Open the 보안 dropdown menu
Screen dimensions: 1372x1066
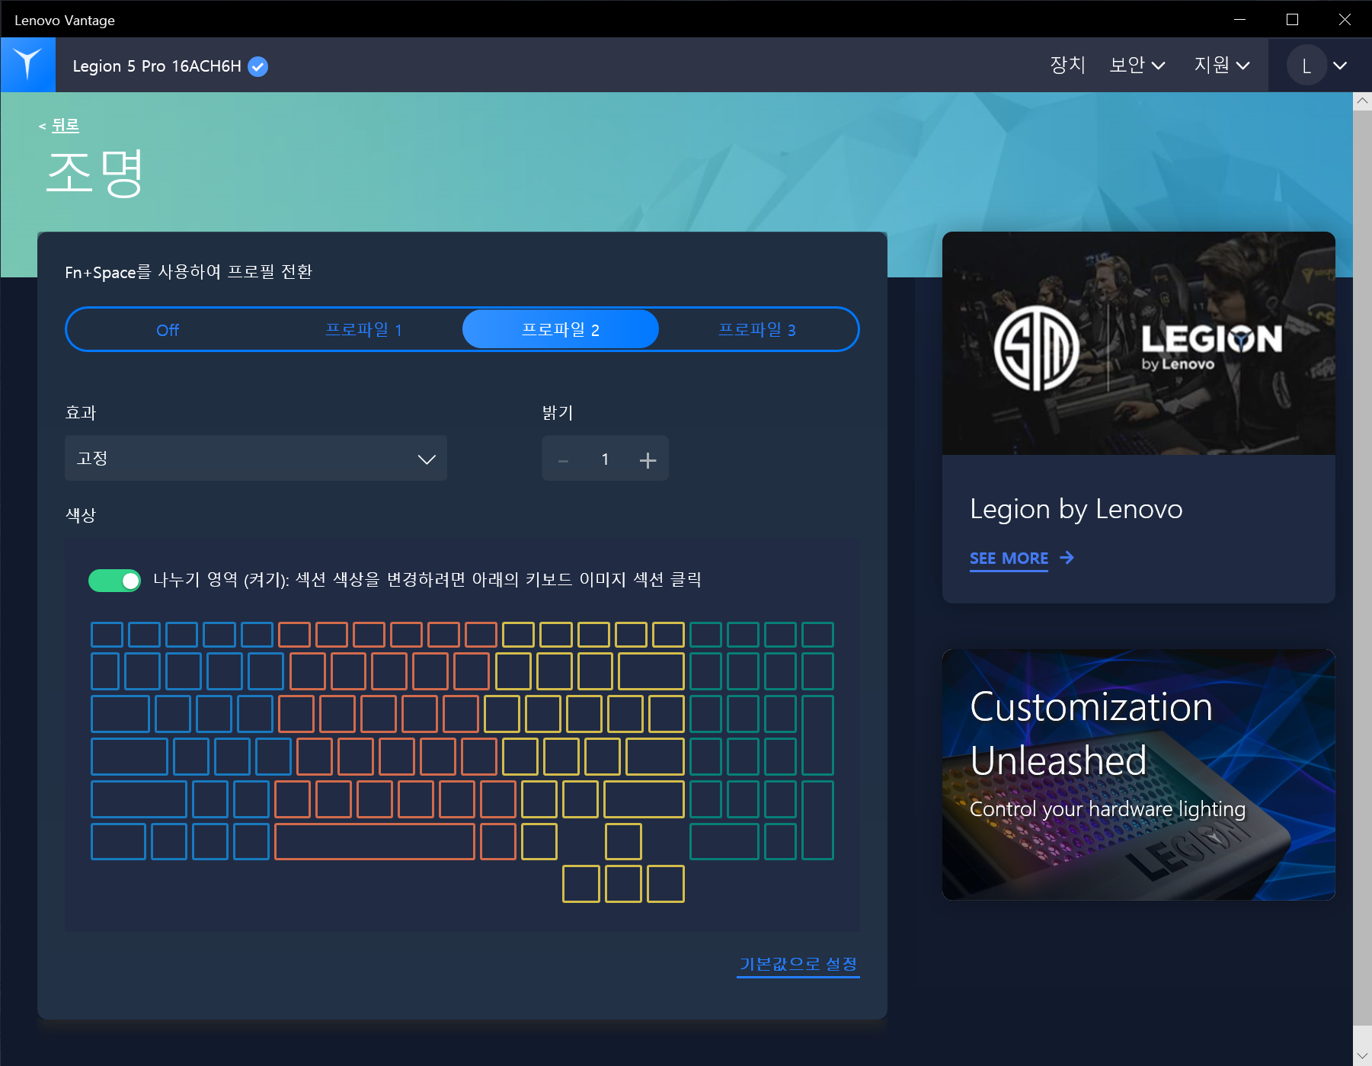coord(1137,65)
